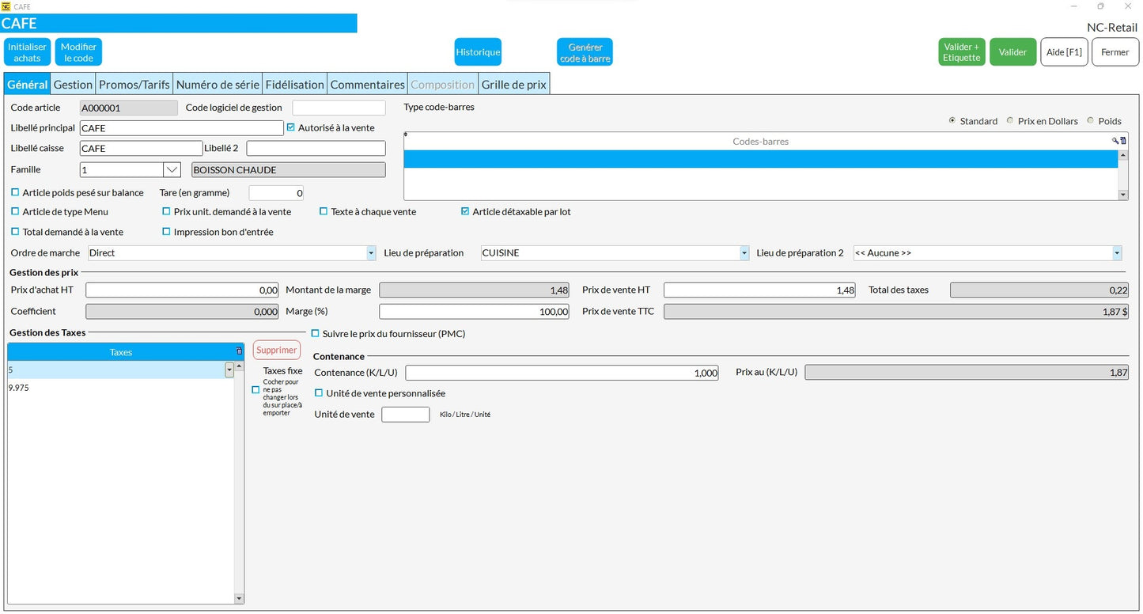This screenshot has width=1143, height=614.
Task: Enable the Article de type Menu checkbox
Action: 14,211
